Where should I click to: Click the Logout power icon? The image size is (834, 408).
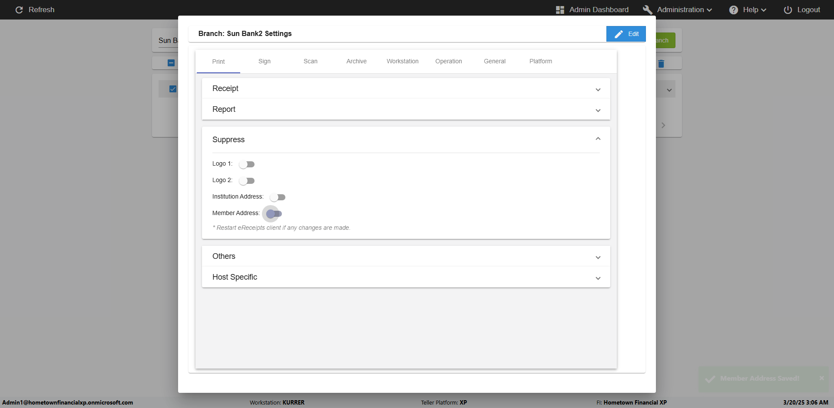tap(788, 10)
